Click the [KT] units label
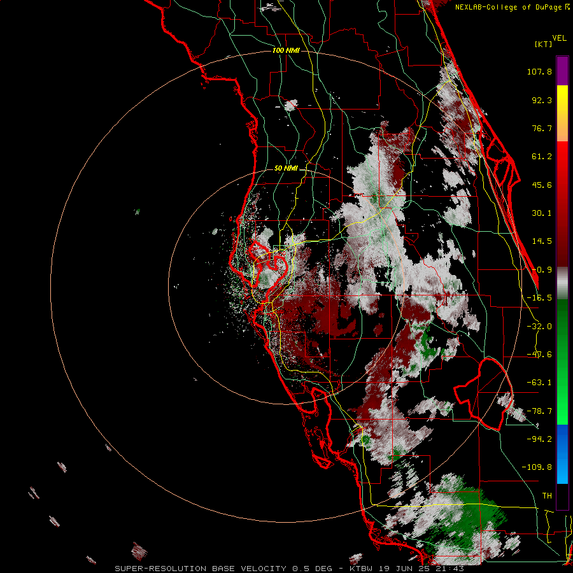The height and width of the screenshot is (573, 573). 544,44
